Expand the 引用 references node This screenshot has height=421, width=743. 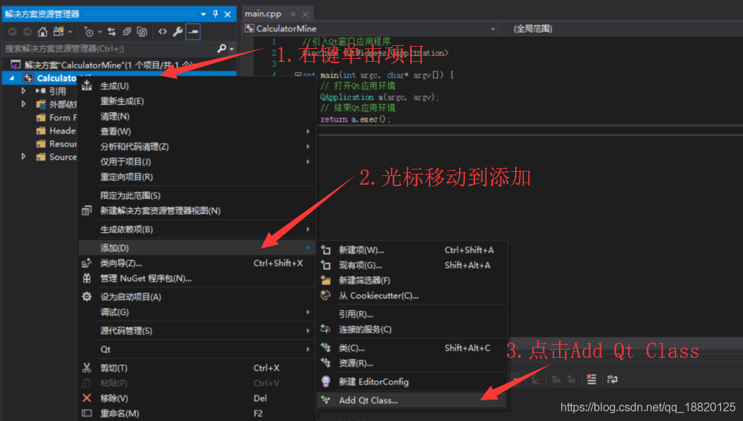click(23, 91)
